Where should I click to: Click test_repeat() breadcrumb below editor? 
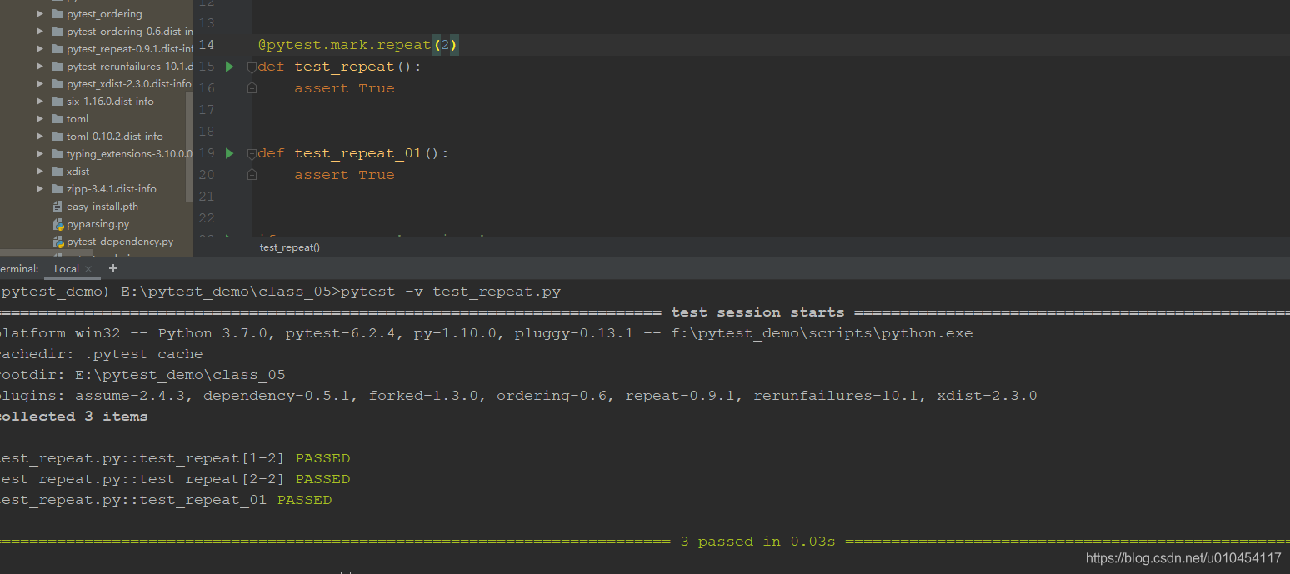[x=290, y=247]
